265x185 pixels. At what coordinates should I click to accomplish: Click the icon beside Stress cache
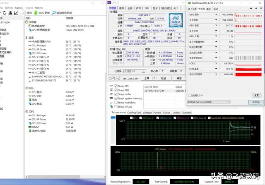[x=111, y=94]
